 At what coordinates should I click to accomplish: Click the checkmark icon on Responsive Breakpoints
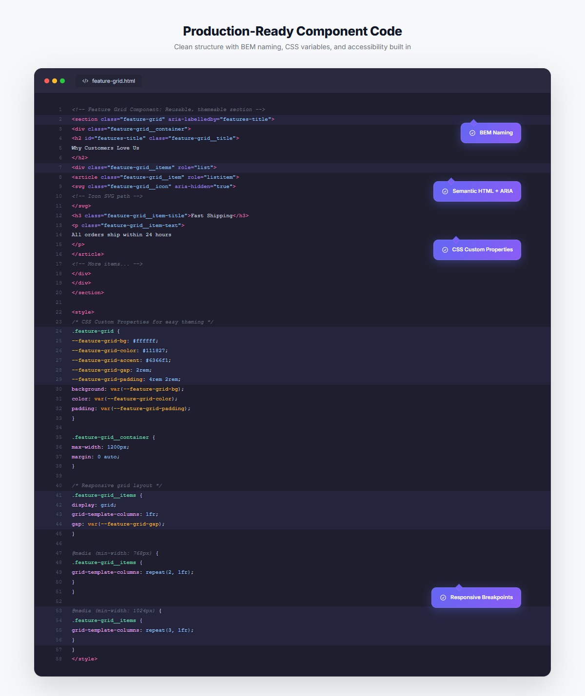(443, 597)
